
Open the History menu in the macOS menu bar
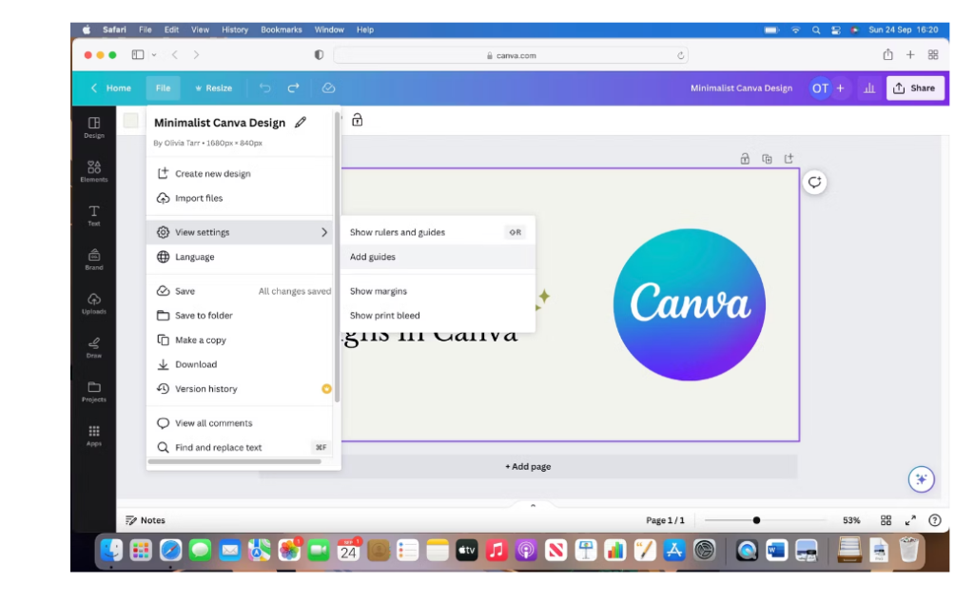coord(235,29)
